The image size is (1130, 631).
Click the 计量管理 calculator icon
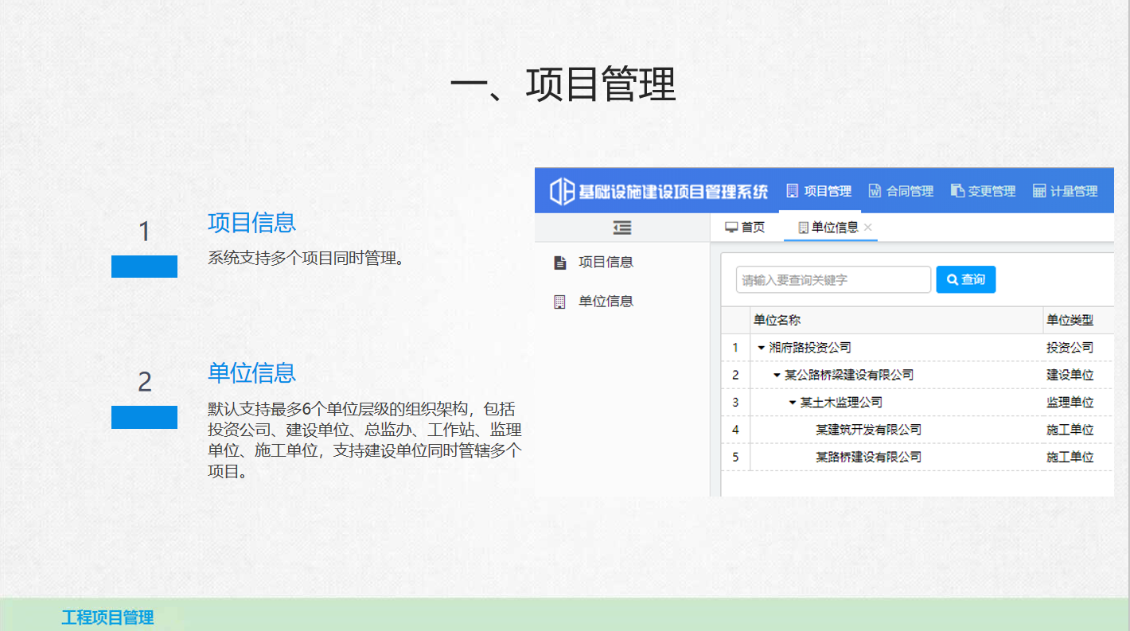[1039, 191]
